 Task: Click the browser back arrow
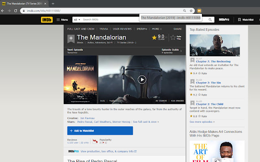(3, 11)
